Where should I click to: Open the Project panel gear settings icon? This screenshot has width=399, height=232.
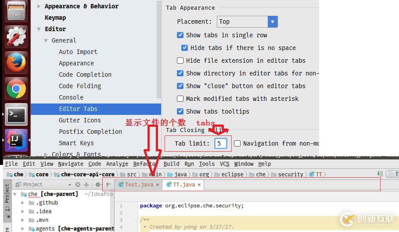97,185
